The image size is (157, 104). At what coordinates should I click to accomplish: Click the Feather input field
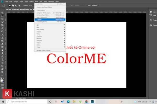click(31, 5)
